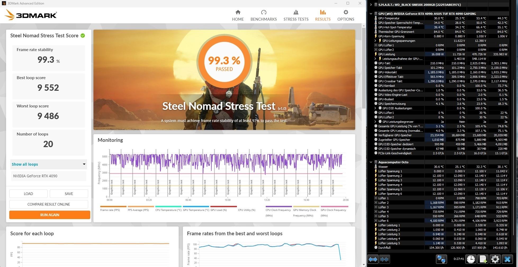Click HWiNFO remote network monitors icon
Image resolution: width=518 pixels, height=267 pixels.
click(441, 259)
